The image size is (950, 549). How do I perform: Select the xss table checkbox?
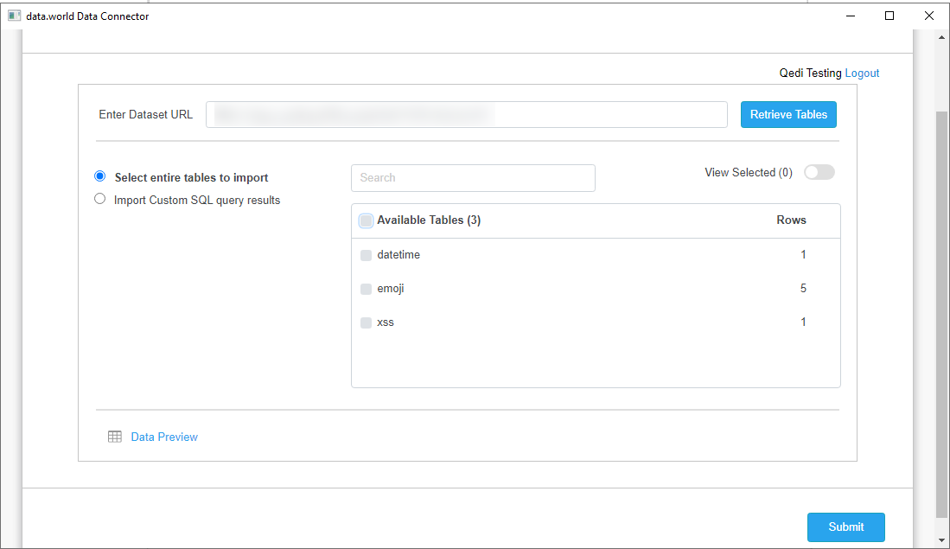coord(367,322)
